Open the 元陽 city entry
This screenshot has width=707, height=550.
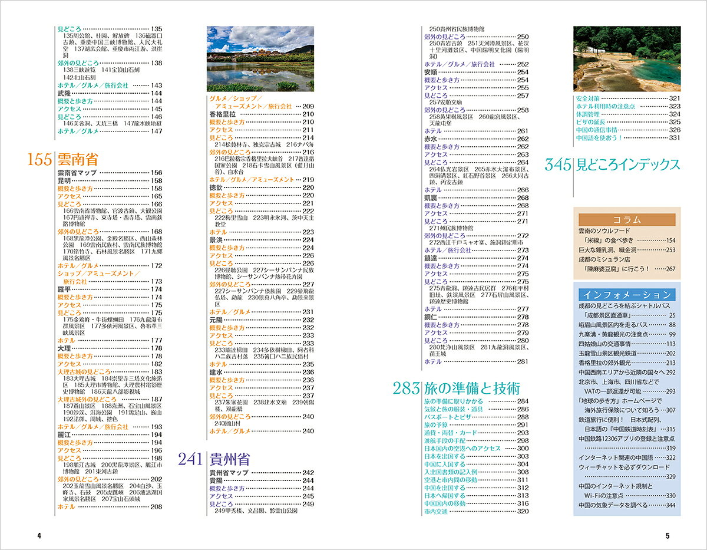[262, 320]
